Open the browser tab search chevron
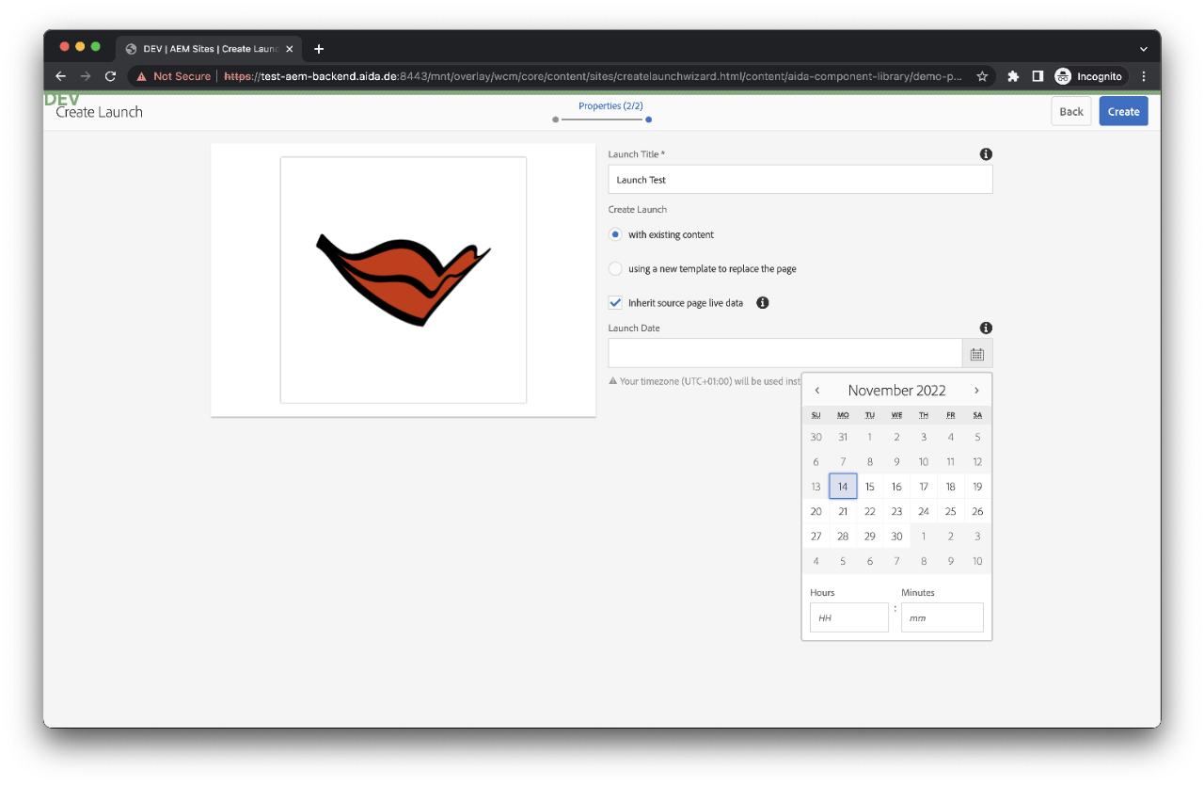The image size is (1204, 785). [1143, 48]
